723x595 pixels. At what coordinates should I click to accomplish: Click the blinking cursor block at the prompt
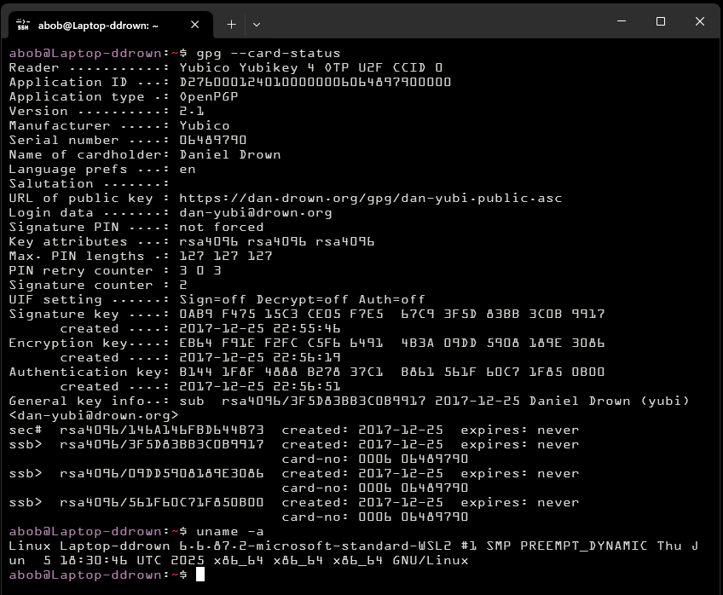[x=202, y=575]
